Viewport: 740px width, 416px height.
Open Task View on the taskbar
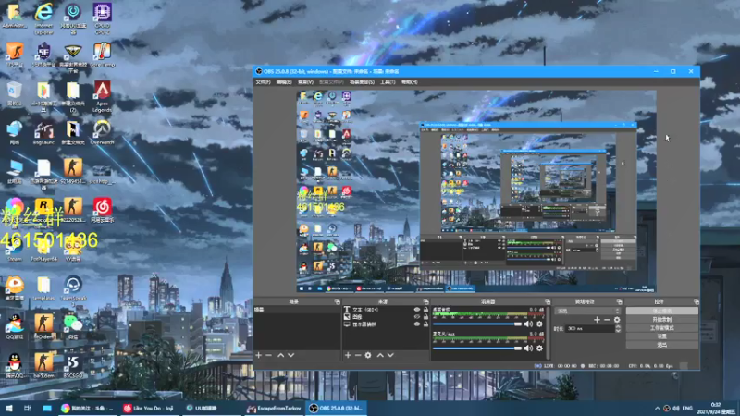(28, 408)
